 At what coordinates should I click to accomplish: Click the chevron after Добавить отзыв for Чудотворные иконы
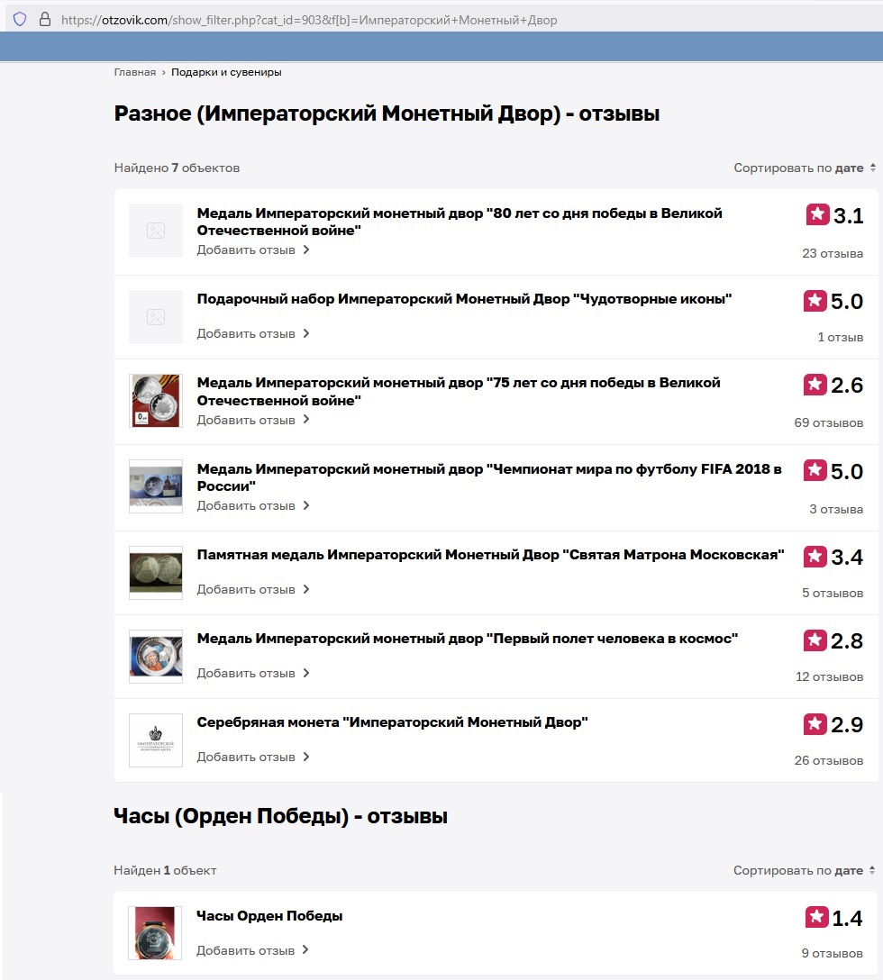[x=306, y=333]
